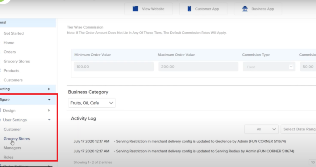This screenshot has height=167, width=316.
Task: Go to Orders in the sidebar
Action: [10, 52]
